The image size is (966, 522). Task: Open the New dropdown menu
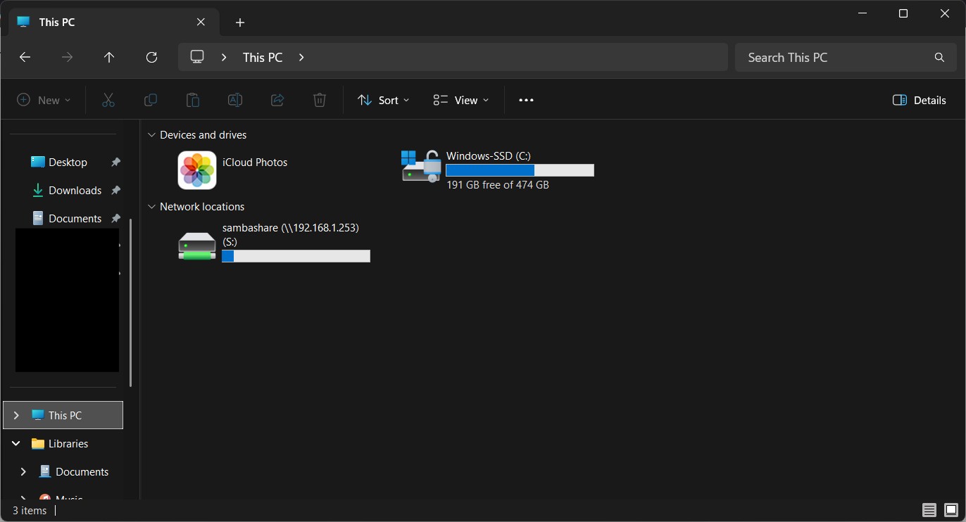44,100
